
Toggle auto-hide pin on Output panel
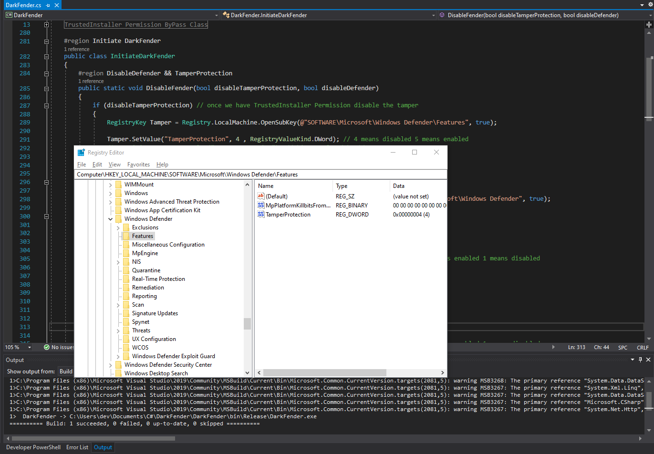pos(640,360)
